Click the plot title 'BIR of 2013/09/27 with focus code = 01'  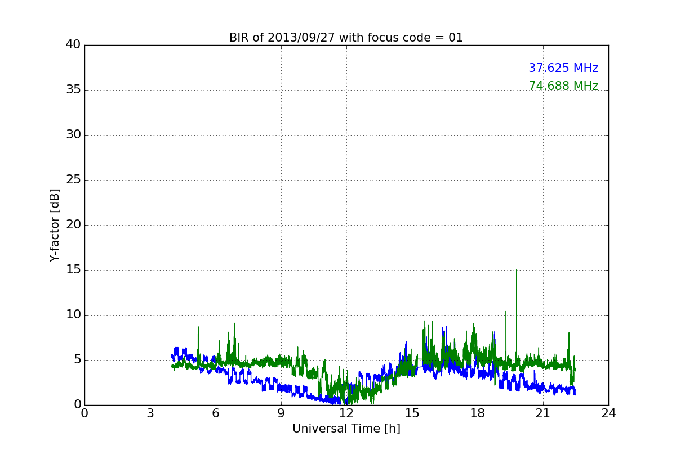pos(346,38)
